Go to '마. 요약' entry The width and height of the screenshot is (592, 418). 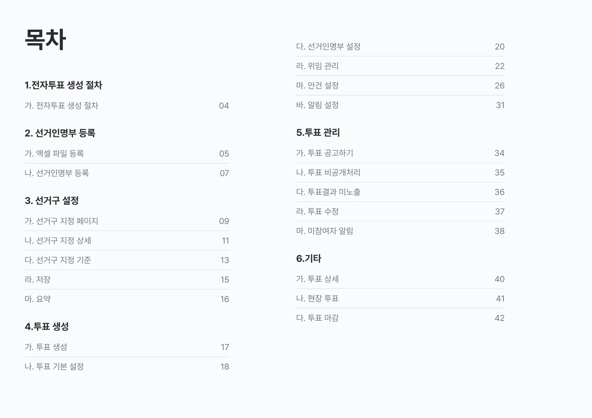(38, 299)
